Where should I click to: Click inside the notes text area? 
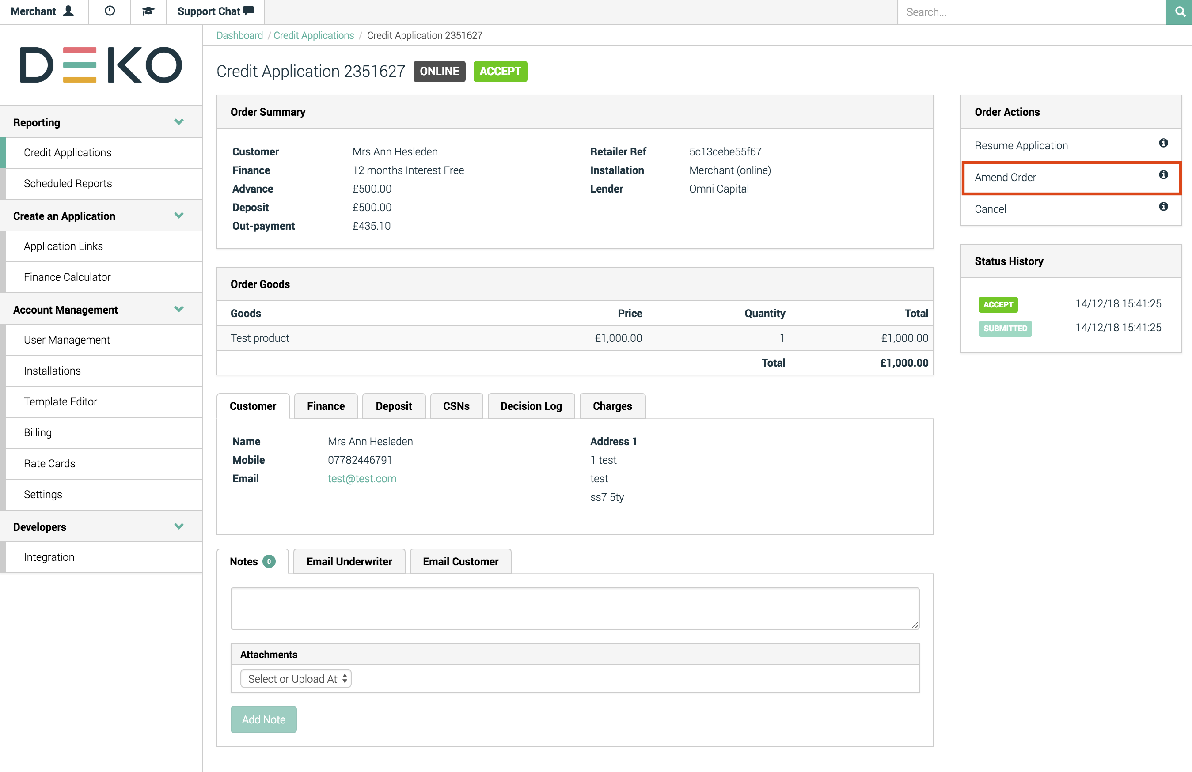574,608
